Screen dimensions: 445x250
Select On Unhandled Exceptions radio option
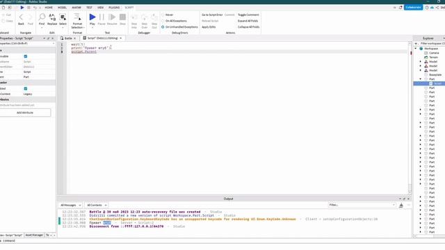[163, 27]
